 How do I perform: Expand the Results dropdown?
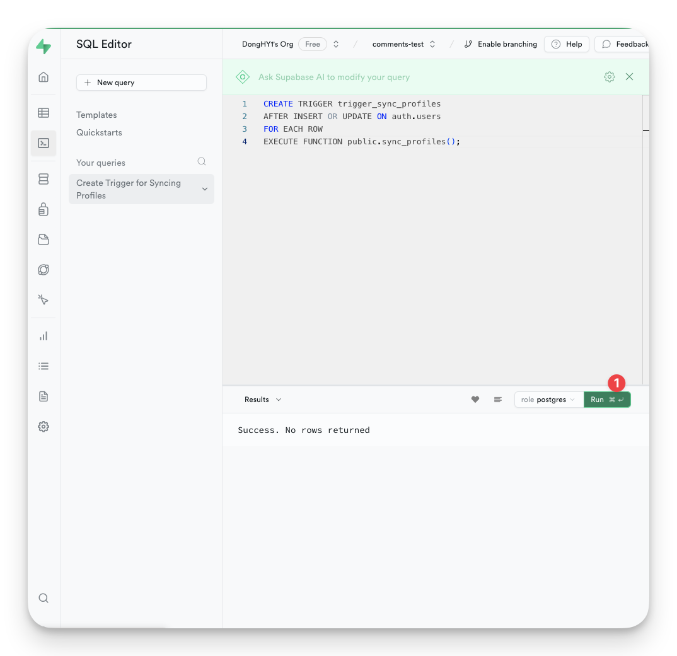[263, 400]
